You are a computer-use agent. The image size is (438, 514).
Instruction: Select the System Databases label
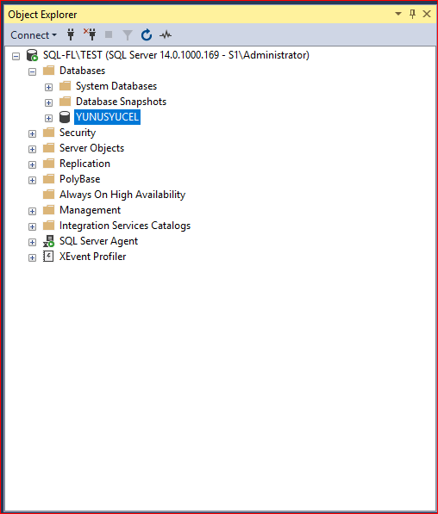(x=116, y=86)
